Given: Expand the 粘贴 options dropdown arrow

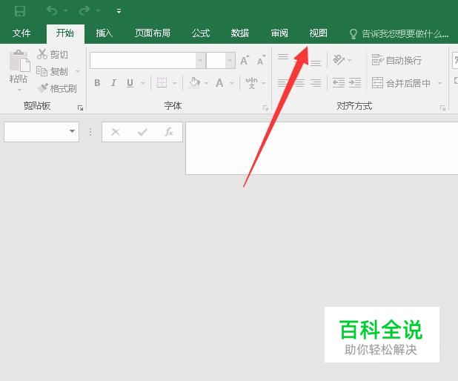Looking at the screenshot, I should click(19, 90).
